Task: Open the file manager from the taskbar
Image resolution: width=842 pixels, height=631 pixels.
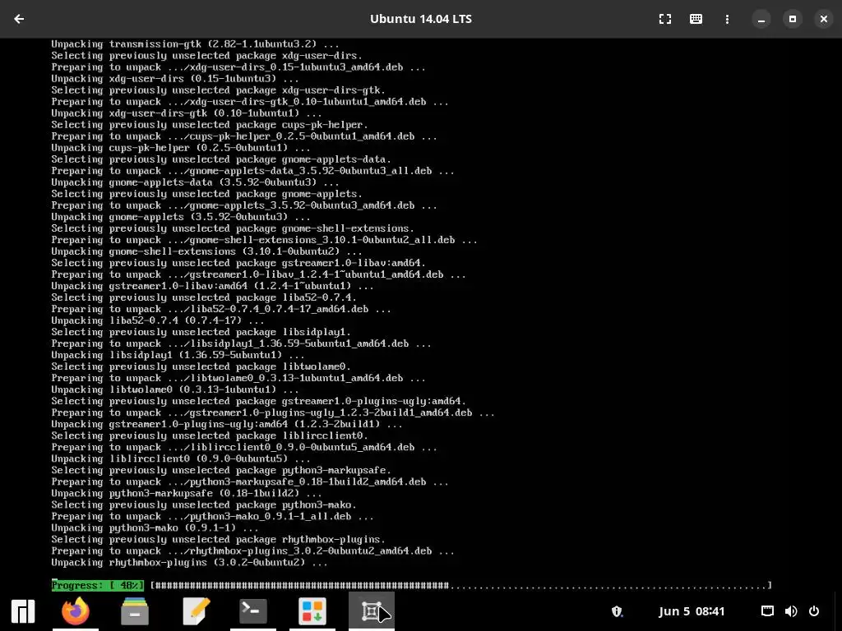Action: click(x=135, y=611)
